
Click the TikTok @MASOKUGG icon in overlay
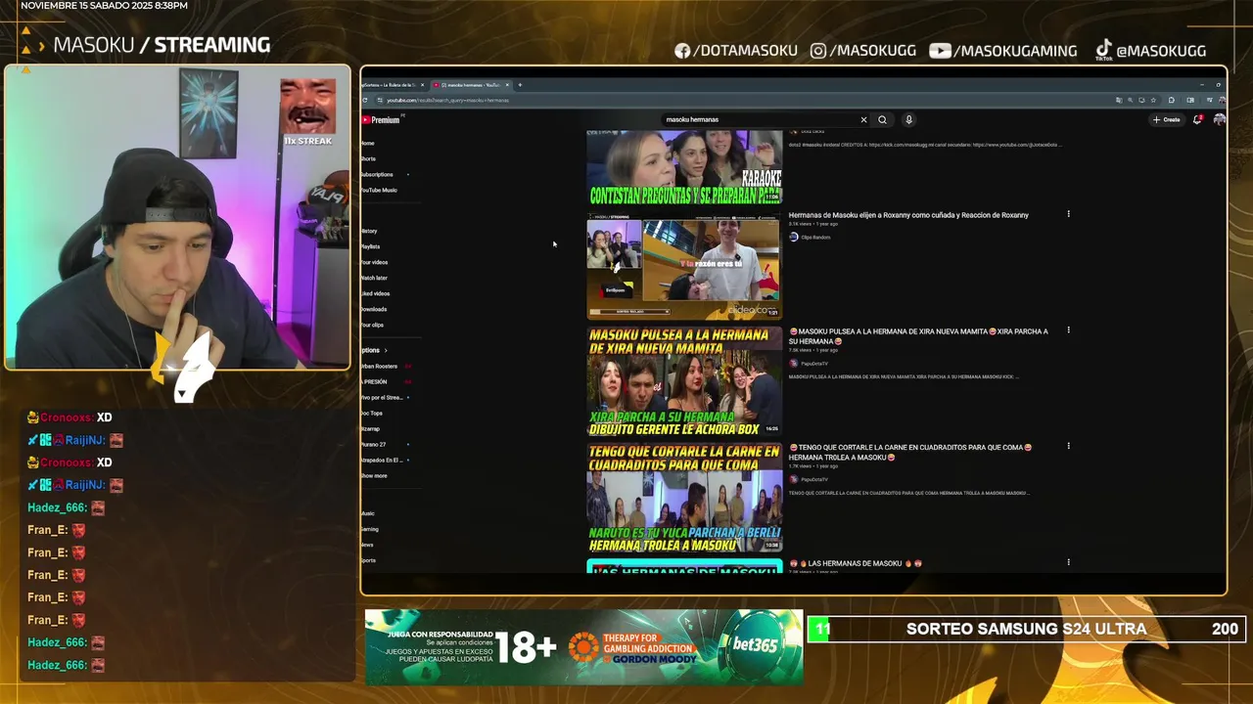[1103, 50]
